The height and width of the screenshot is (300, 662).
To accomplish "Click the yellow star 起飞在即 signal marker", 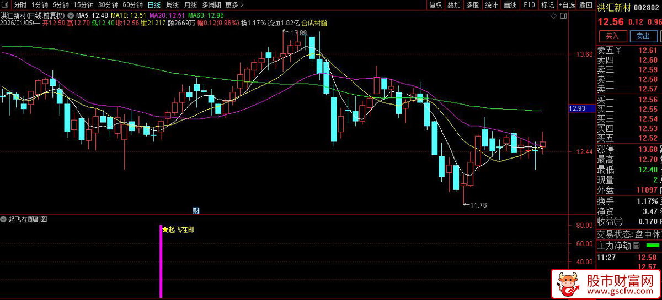I will tap(178, 229).
